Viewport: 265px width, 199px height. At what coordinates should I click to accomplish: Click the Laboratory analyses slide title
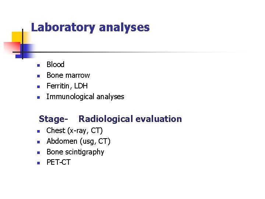coord(90,27)
